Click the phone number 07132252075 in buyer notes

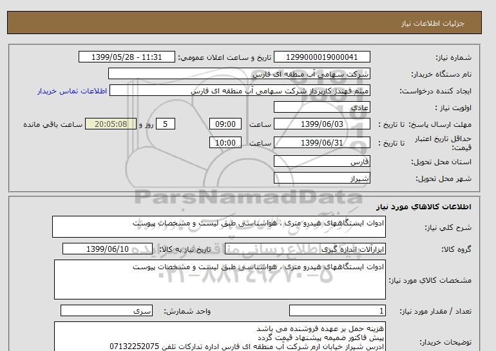point(134,346)
